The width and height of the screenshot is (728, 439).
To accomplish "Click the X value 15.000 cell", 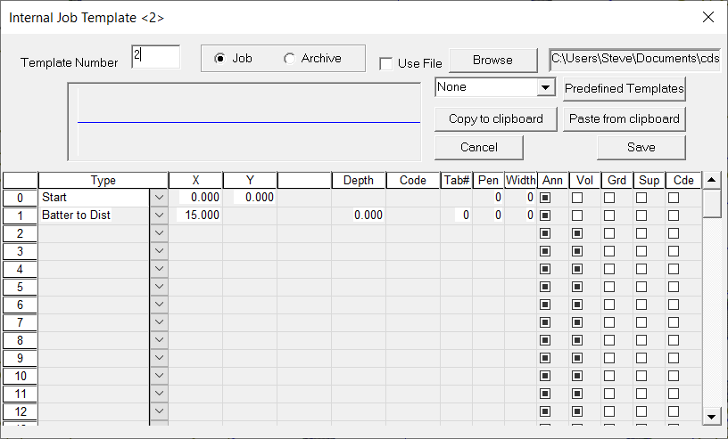I will [195, 215].
